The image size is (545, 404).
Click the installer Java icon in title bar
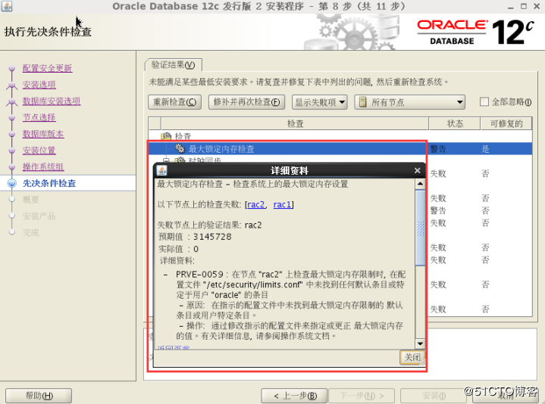[x=7, y=6]
